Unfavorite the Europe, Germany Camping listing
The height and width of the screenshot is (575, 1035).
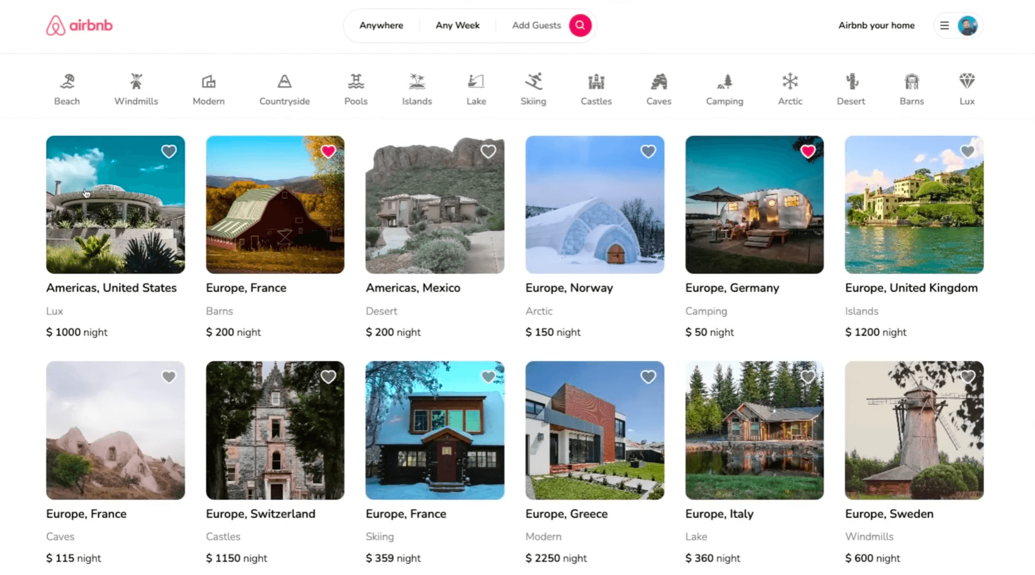[808, 151]
